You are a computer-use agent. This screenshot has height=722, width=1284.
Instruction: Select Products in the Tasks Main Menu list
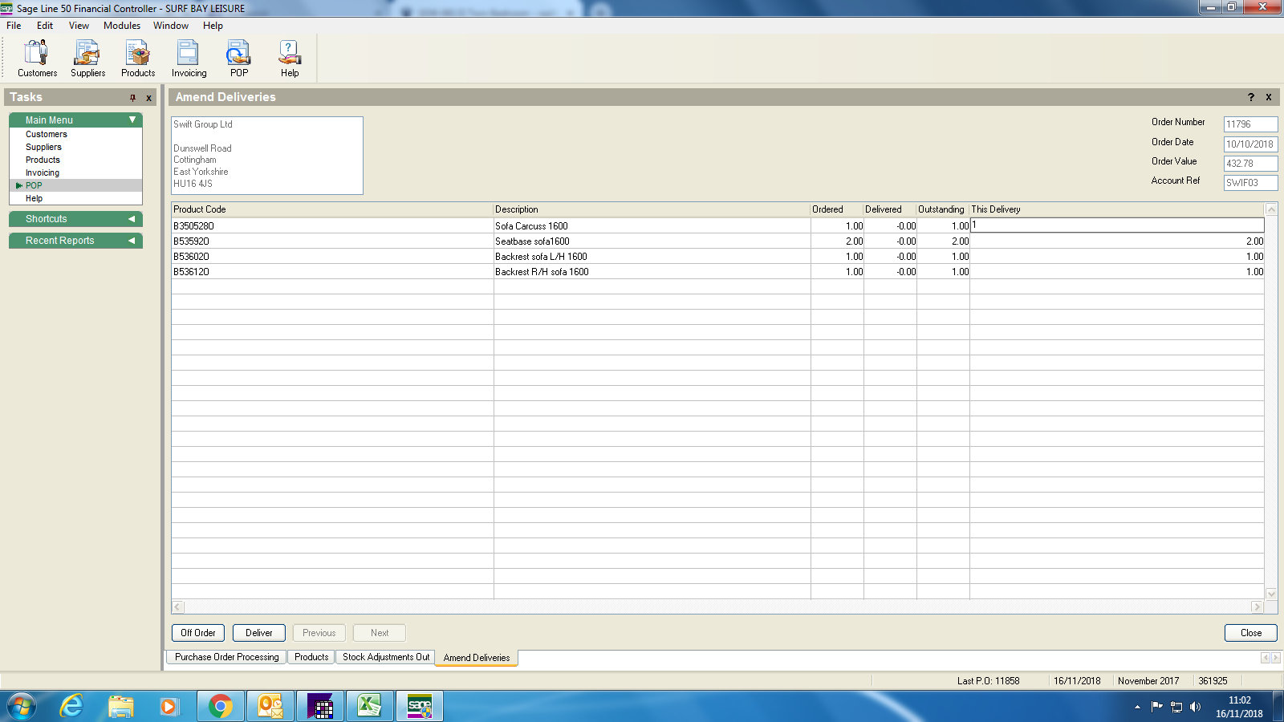pos(43,160)
